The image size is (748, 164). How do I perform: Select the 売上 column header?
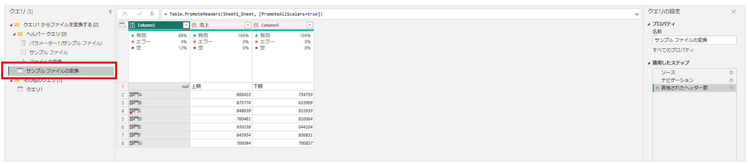click(221, 25)
